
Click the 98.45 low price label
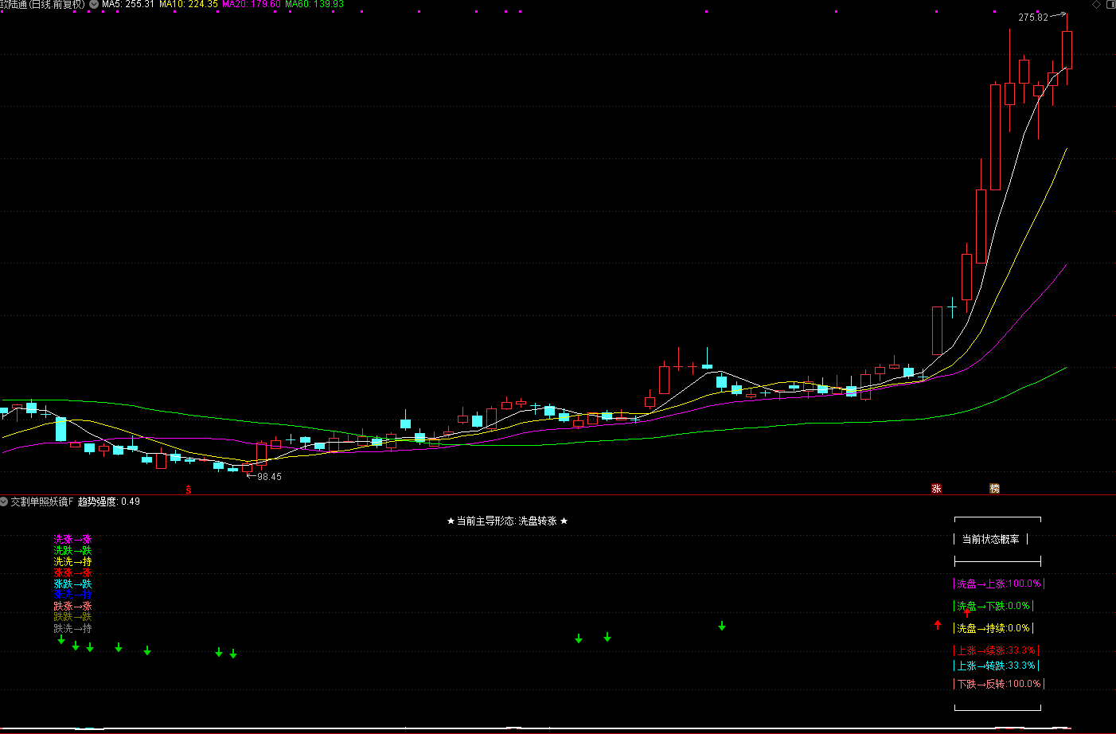click(269, 477)
